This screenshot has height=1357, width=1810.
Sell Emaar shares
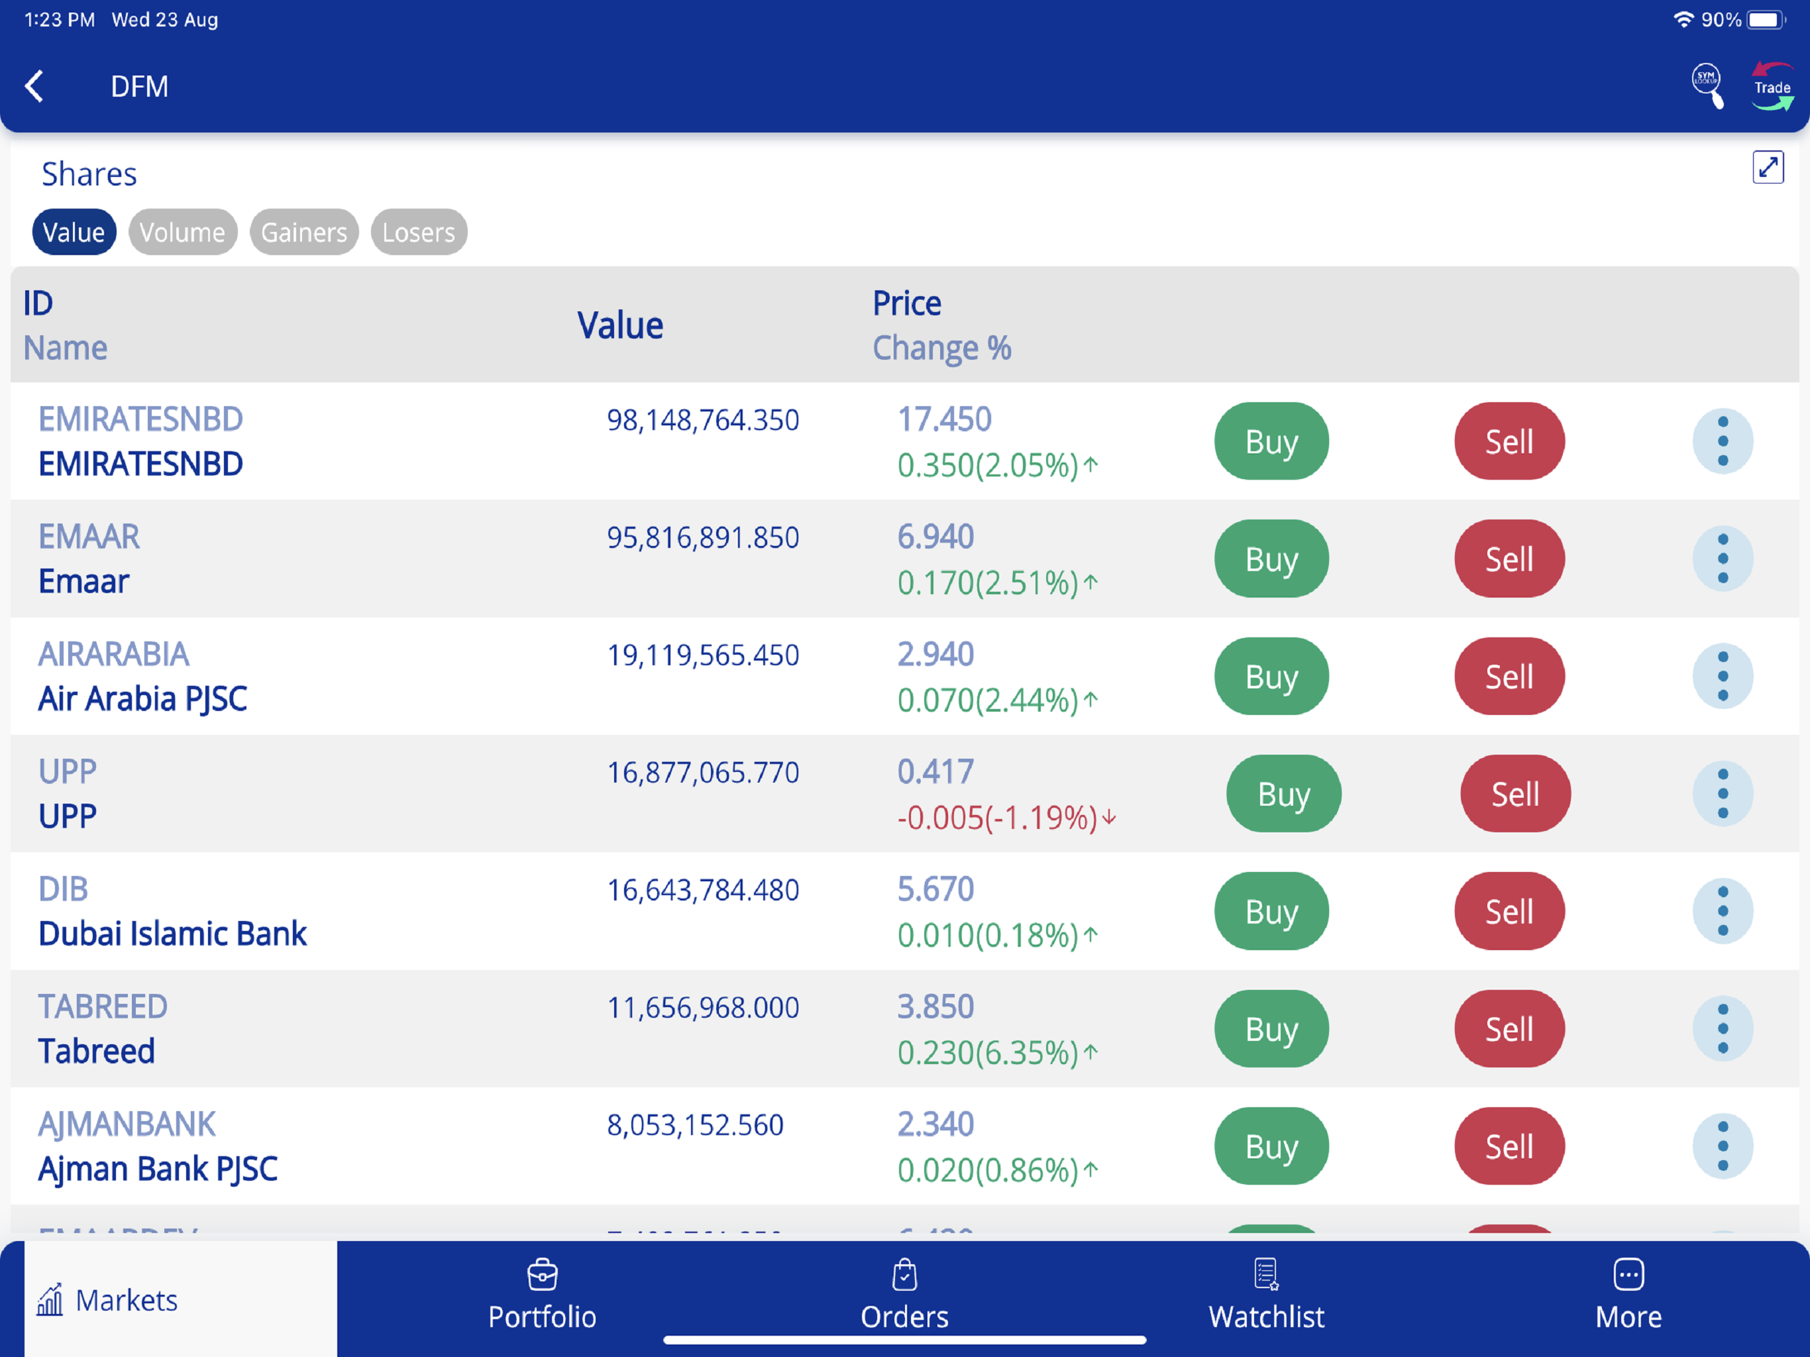click(1509, 559)
